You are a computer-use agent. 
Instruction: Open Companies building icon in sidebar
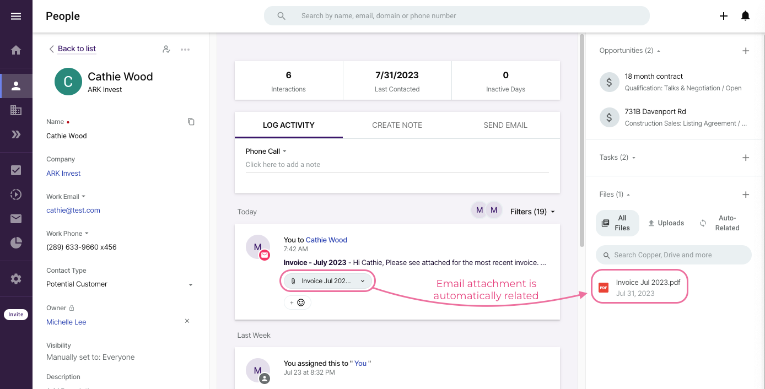[x=16, y=110]
